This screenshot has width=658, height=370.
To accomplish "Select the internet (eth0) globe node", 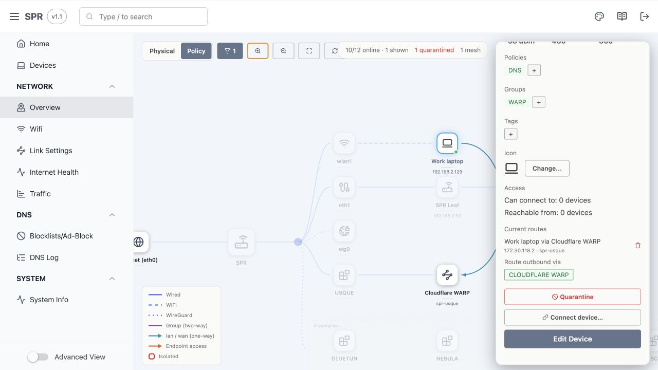I will (139, 242).
